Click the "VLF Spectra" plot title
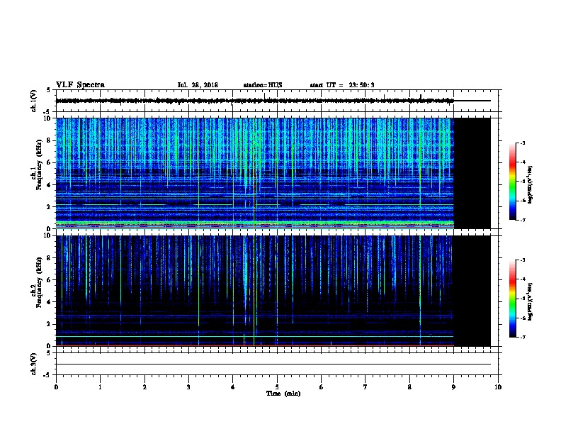 (80, 85)
